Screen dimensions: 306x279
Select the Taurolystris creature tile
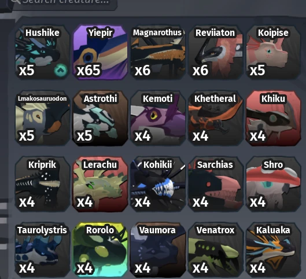tap(42, 250)
